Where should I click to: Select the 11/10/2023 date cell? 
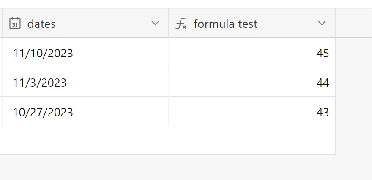point(86,53)
